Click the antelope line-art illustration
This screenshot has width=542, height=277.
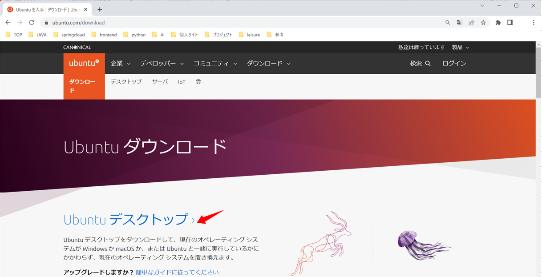click(x=320, y=244)
